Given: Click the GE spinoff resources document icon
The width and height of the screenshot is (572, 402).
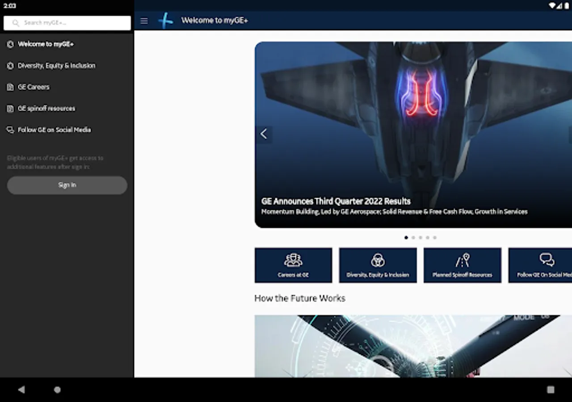Looking at the screenshot, I should coord(10,109).
